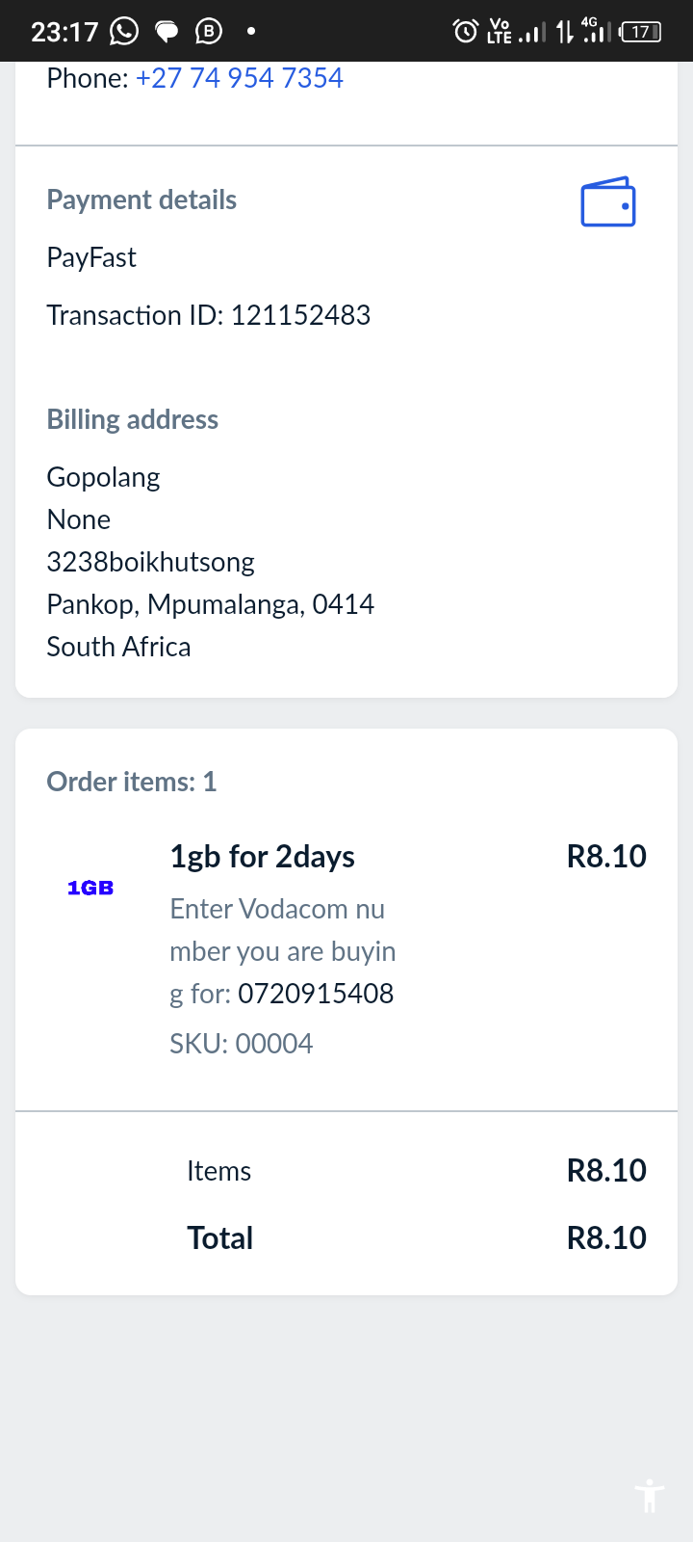Tap the Total R8.10 amount
This screenshot has width=693, height=1542.
tap(605, 1238)
